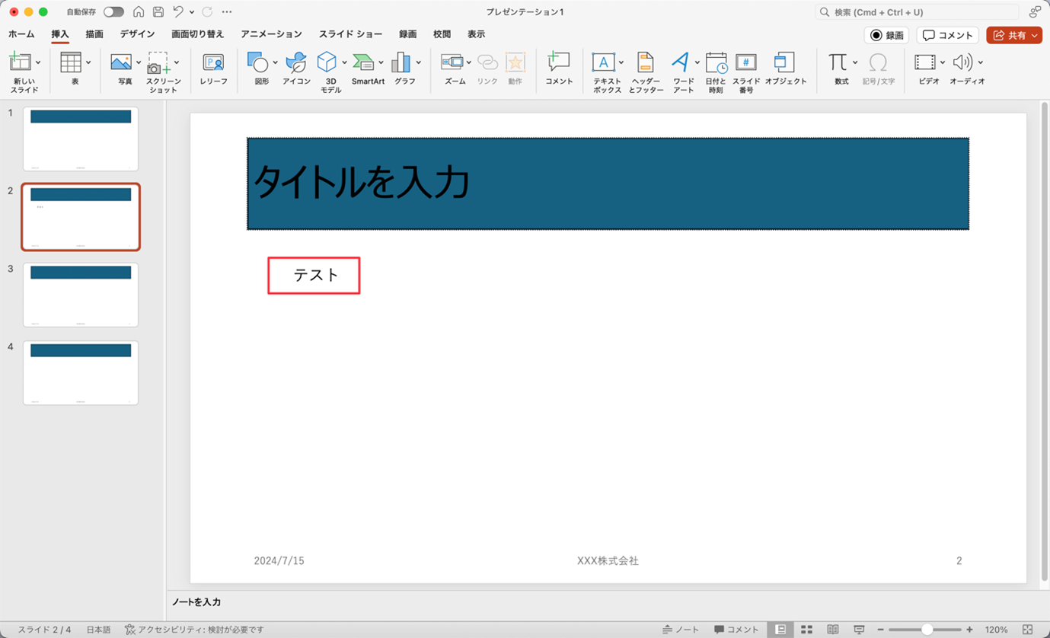Insert a テキストボックス text box

point(603,62)
